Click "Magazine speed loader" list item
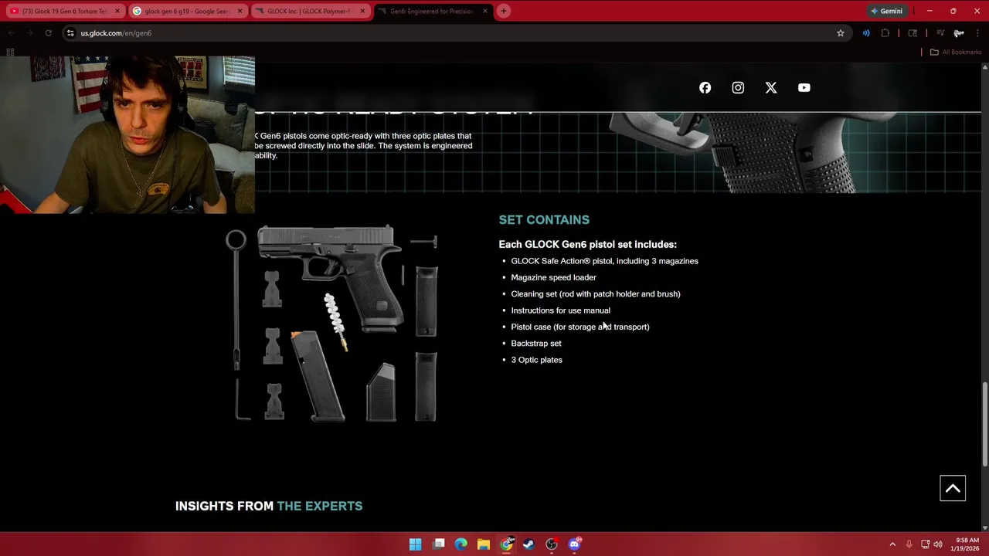Viewport: 989px width, 556px height. pos(553,277)
